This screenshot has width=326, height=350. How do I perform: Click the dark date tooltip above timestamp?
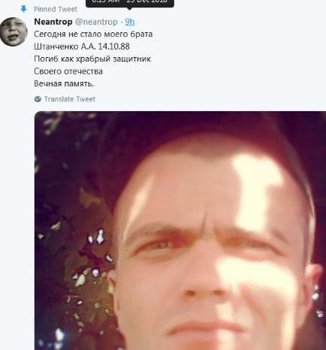click(130, 3)
